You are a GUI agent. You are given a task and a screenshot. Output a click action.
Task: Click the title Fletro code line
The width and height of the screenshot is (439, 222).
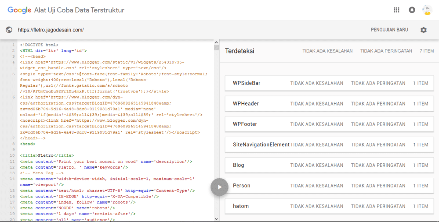coord(47,155)
